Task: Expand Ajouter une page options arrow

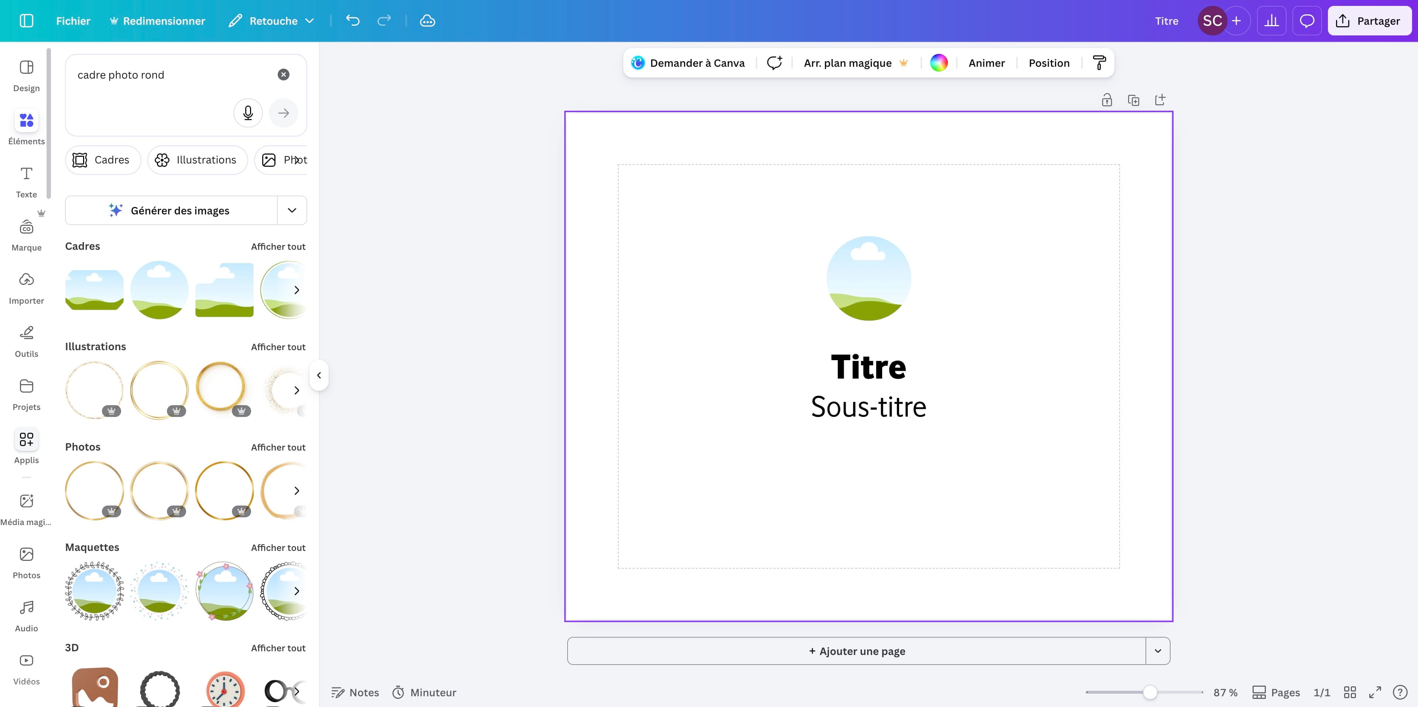Action: pyautogui.click(x=1158, y=651)
